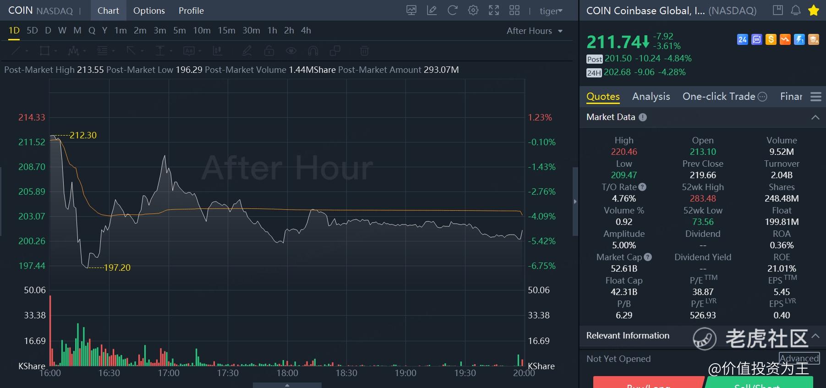This screenshot has width=826, height=388.
Task: Click the blue lightning badge icon
Action: pos(799,39)
